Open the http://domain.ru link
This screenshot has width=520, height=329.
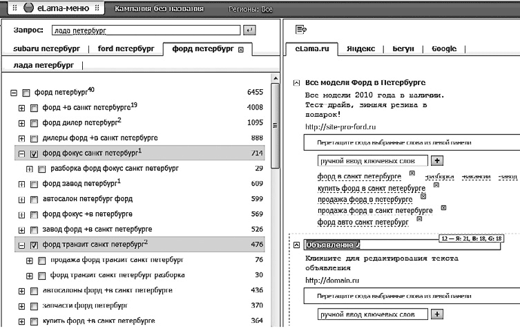332,281
